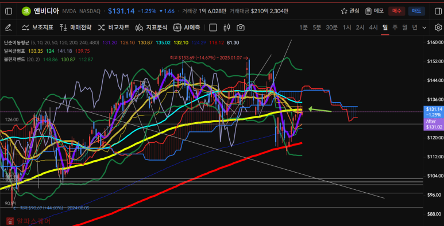Click the $131.14 -1.25% price axis tag
Screen dimensions: 444x226
point(433,112)
